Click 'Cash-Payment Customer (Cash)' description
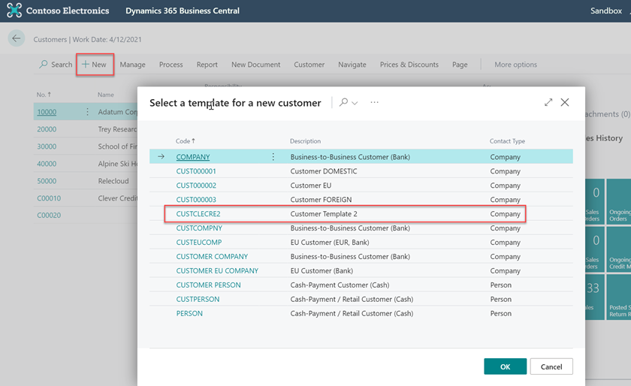This screenshot has height=386, width=631. (340, 285)
